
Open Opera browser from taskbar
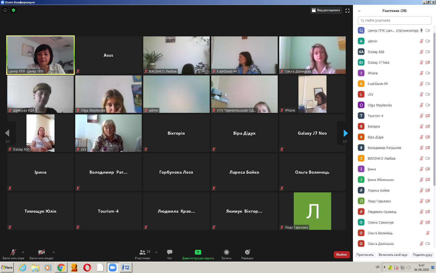pos(87,267)
